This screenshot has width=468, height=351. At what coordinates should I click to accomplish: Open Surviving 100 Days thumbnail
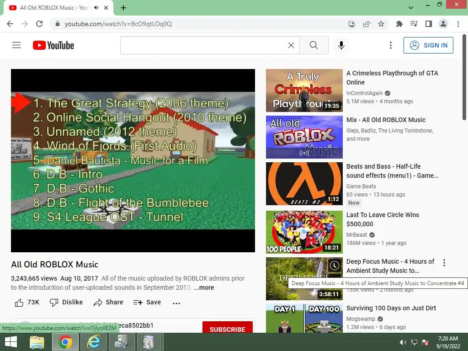[x=304, y=318]
